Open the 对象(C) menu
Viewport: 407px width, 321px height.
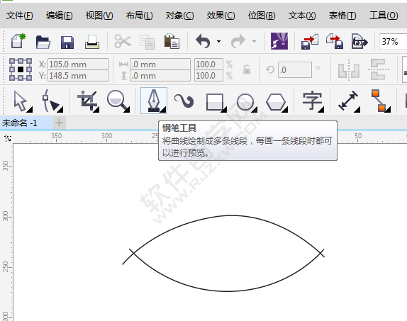tap(180, 16)
